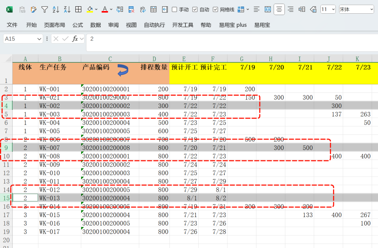Click the Excel app icon

(9, 10)
